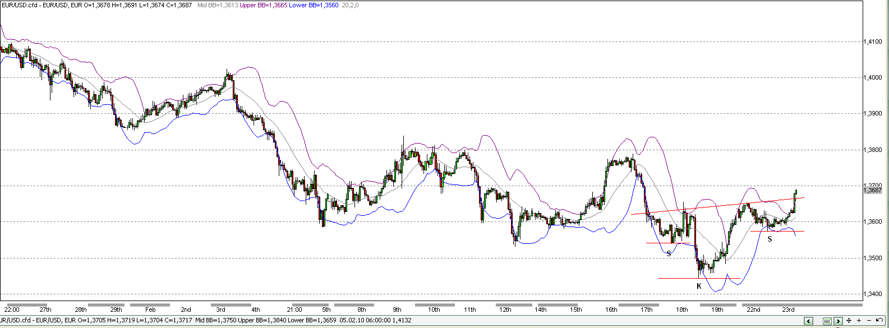Click the 1,4100 price axis label
Viewport: 889px width, 328px height.
873,41
